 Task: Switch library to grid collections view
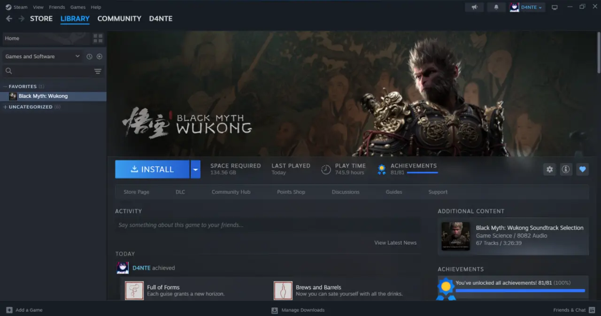coord(98,38)
